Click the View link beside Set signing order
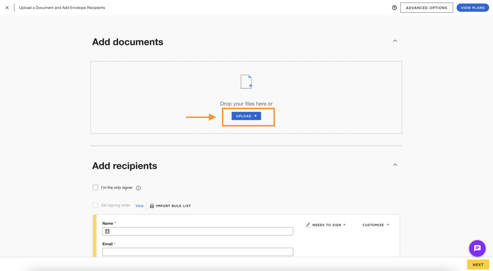The height and width of the screenshot is (271, 493). click(x=139, y=206)
